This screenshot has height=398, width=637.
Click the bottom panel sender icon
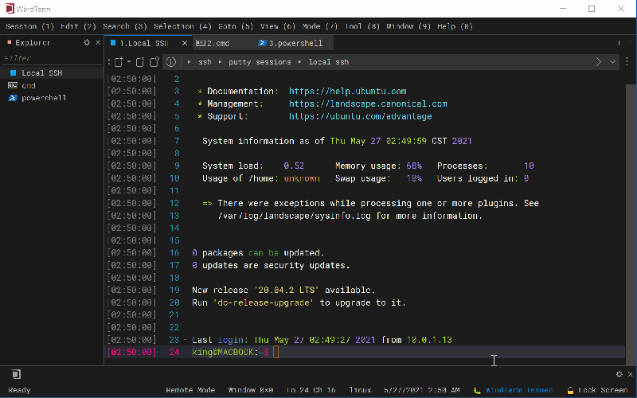click(x=16, y=374)
